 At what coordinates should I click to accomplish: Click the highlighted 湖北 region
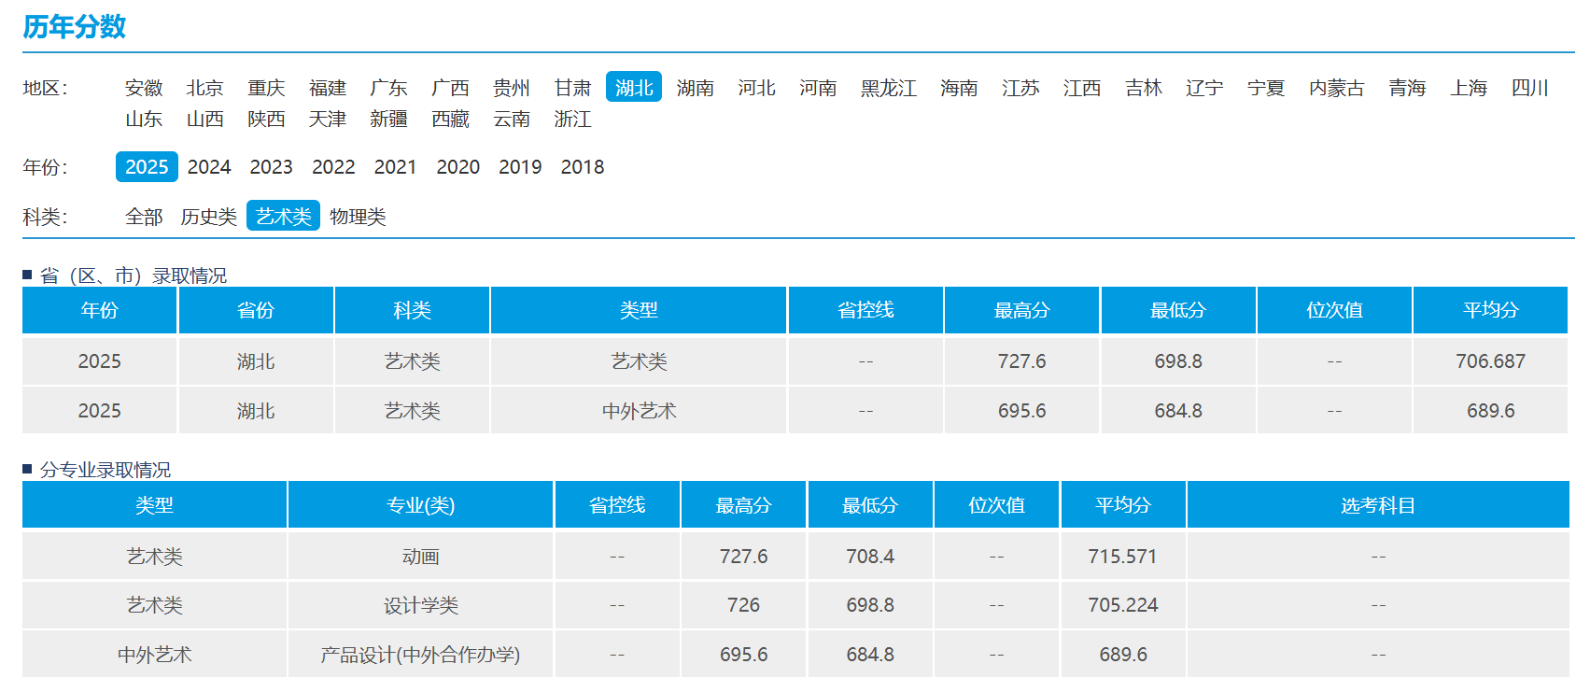(x=634, y=87)
